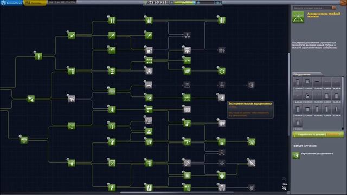Select the gray Command Modules node

pyautogui.click(x=149, y=120)
